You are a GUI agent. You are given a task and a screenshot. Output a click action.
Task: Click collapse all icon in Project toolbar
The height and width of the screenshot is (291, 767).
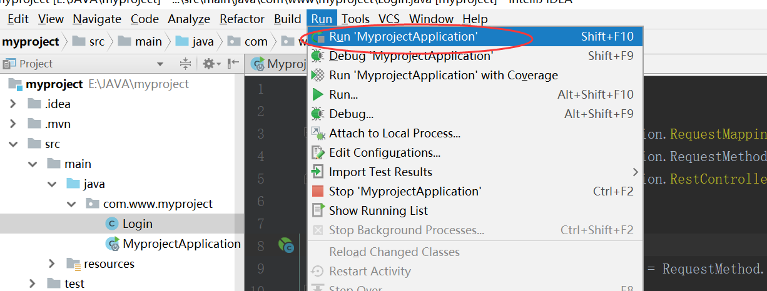185,64
